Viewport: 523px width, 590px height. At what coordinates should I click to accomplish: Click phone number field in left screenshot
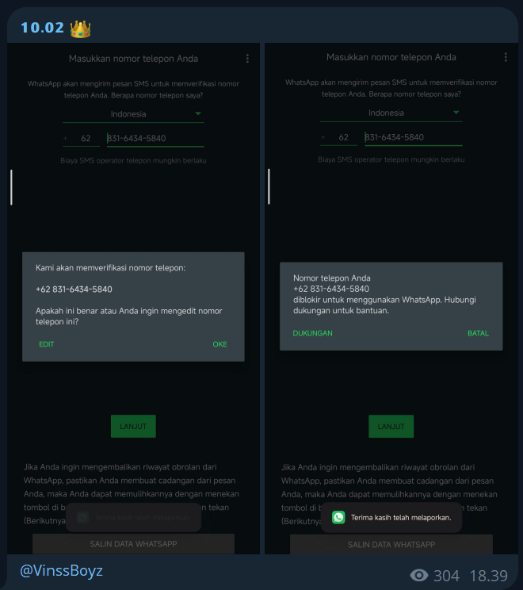click(x=155, y=139)
